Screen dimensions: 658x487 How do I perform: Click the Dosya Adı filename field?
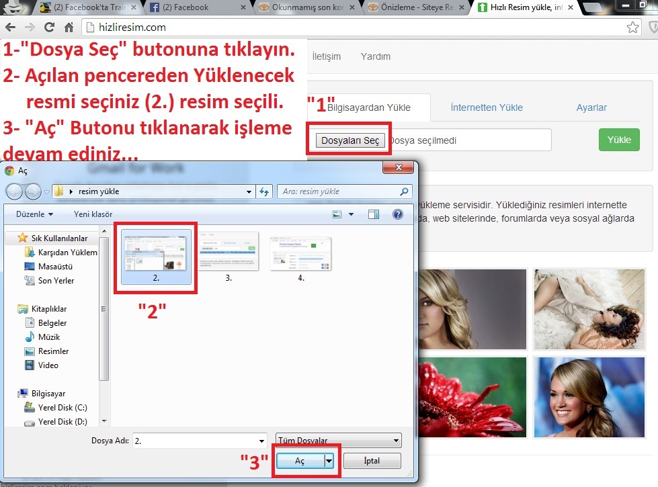200,441
